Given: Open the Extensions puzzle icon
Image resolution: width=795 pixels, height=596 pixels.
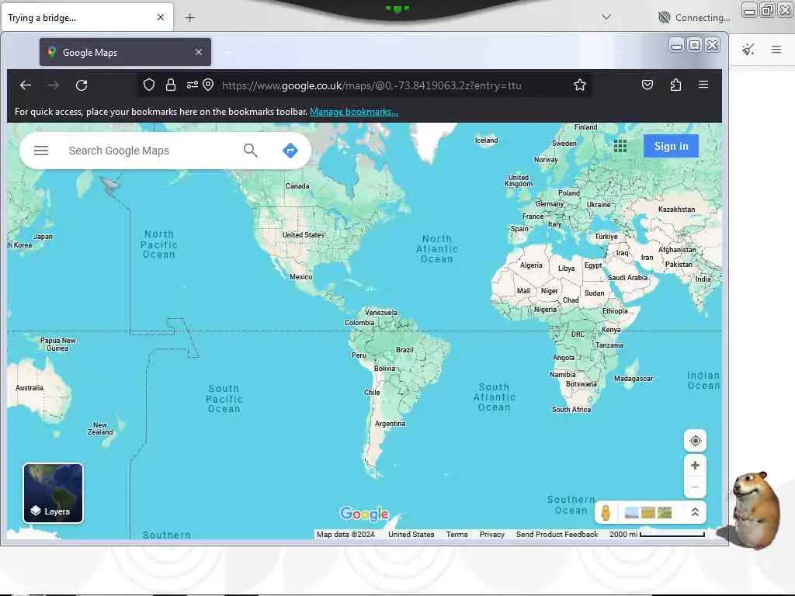Looking at the screenshot, I should click(x=675, y=85).
